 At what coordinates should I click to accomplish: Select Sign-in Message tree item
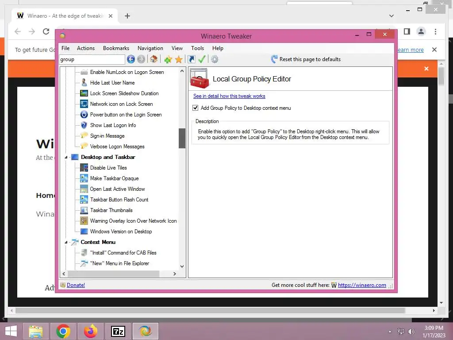click(107, 136)
